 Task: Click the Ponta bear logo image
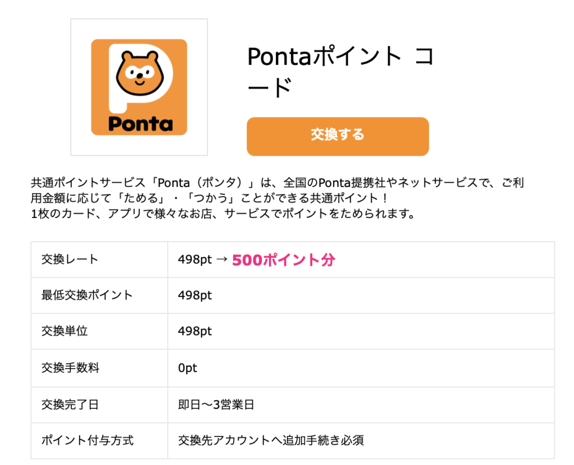pyautogui.click(x=139, y=87)
